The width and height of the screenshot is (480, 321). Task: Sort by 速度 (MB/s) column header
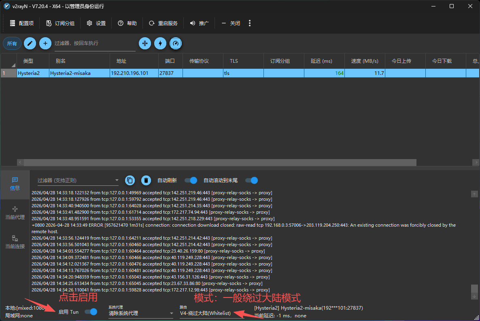pyautogui.click(x=365, y=61)
